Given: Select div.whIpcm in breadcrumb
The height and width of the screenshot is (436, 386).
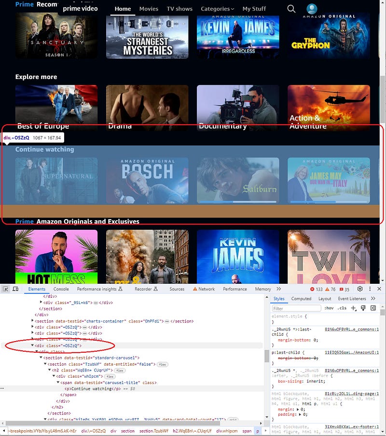Looking at the screenshot, I should point(227,431).
